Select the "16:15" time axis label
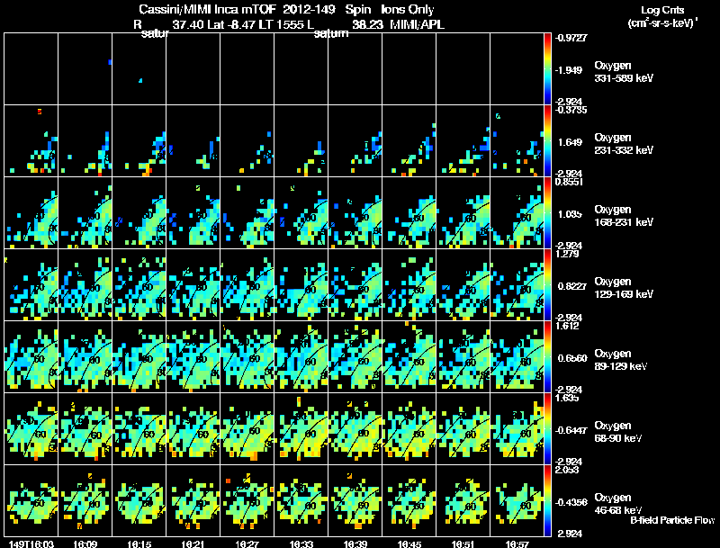Screen dimensions: 720x548 [139, 544]
